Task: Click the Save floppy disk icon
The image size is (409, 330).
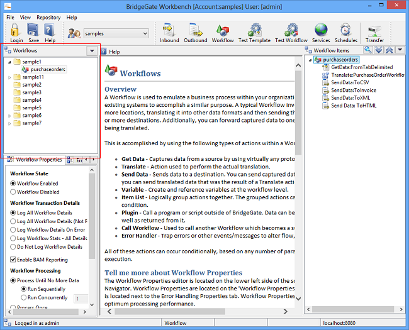Action: (x=33, y=30)
